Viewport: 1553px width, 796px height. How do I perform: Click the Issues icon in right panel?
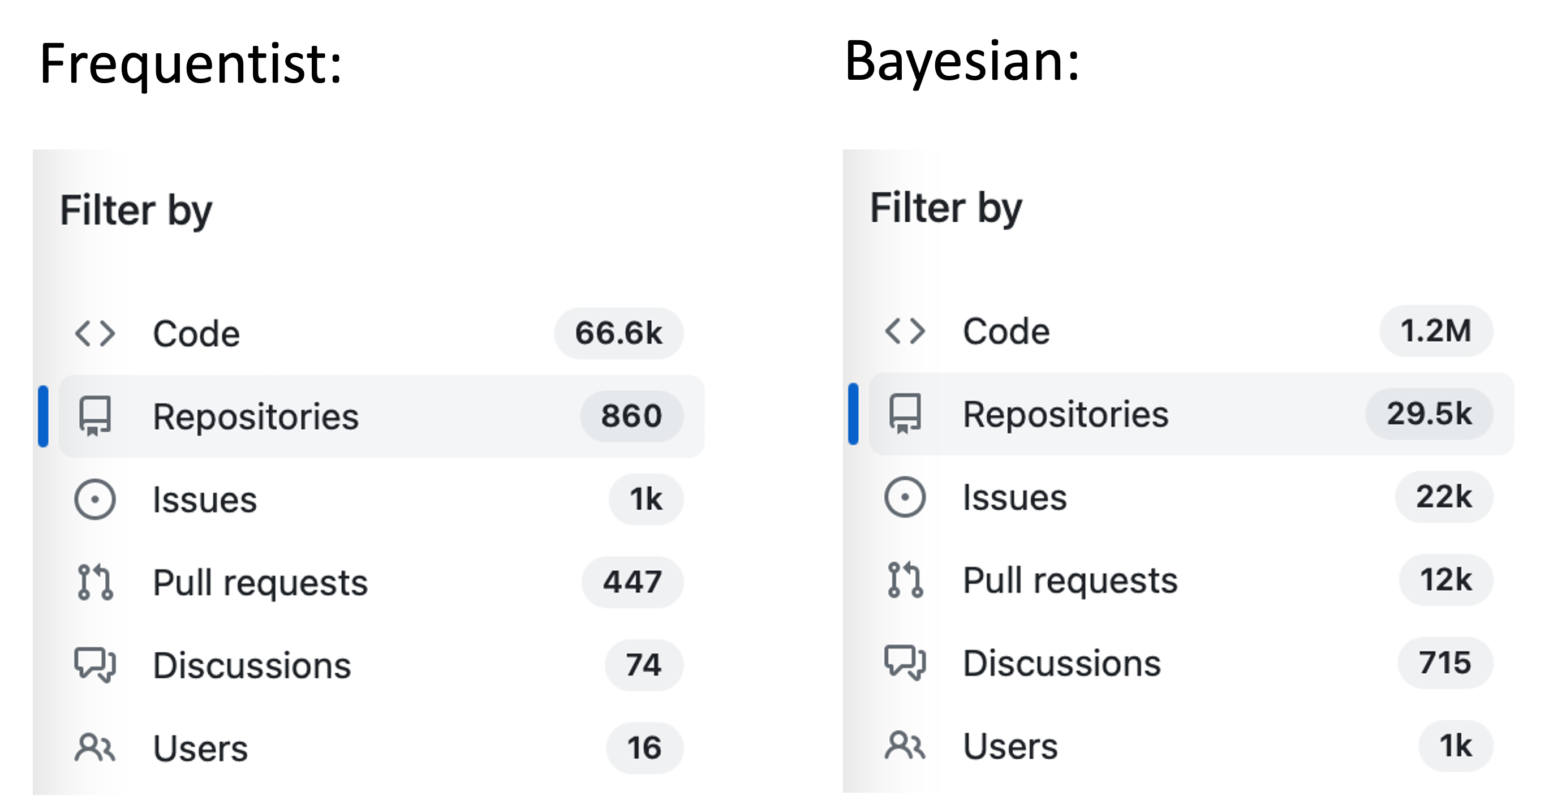pos(905,497)
